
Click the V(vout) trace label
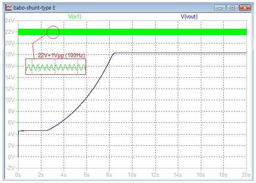[x=189, y=16]
